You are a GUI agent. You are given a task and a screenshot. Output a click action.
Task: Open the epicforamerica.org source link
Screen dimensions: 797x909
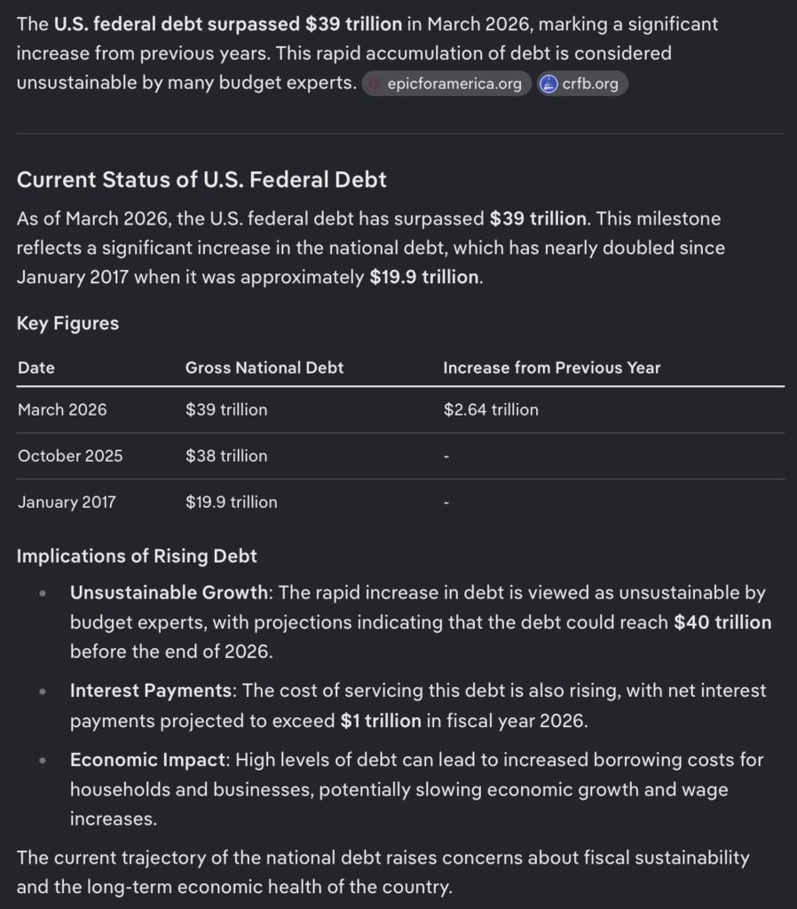454,84
